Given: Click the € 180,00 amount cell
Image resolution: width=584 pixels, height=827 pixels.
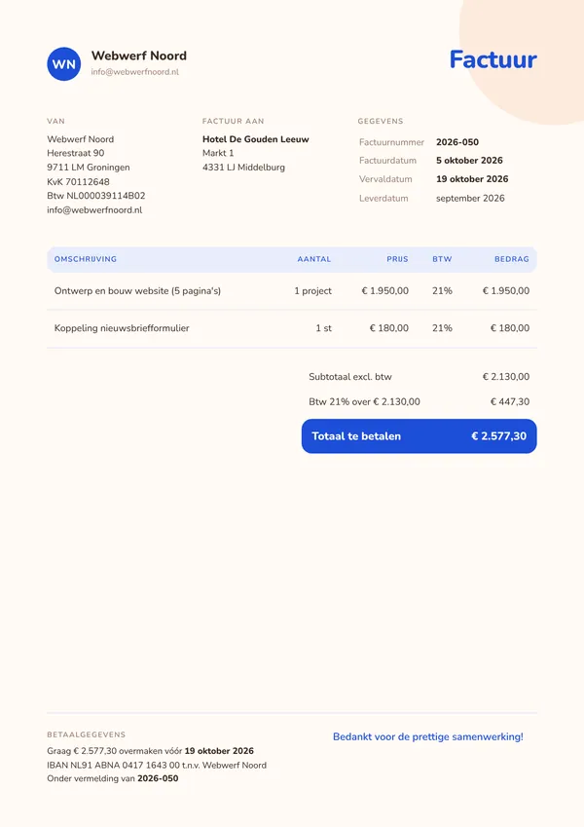Looking at the screenshot, I should tap(510, 328).
